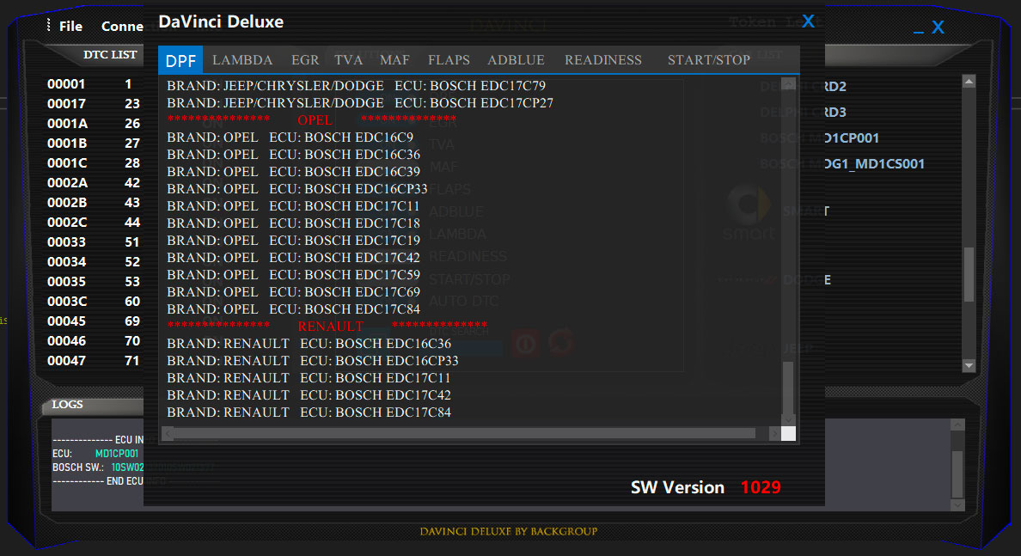The height and width of the screenshot is (556, 1021).
Task: Choose the RENAULT BOSCH EDC16CP33 line
Action: point(313,361)
